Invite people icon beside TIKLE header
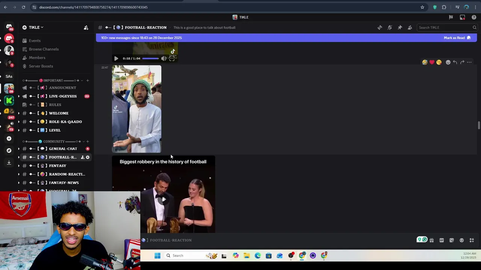The height and width of the screenshot is (270, 481). [86, 27]
